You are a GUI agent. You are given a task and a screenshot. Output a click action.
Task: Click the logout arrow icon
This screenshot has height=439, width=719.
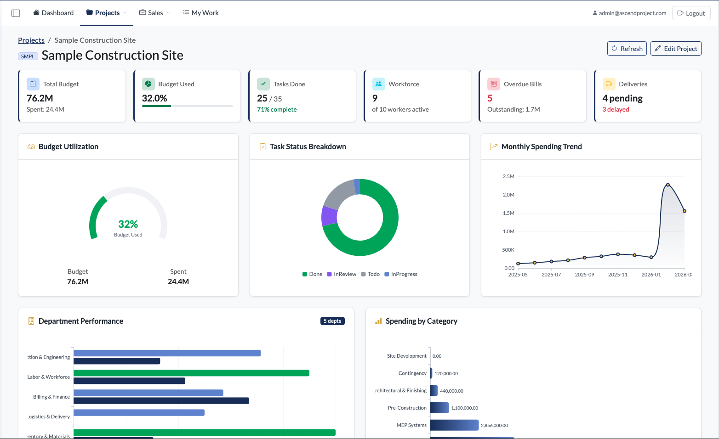pos(680,13)
